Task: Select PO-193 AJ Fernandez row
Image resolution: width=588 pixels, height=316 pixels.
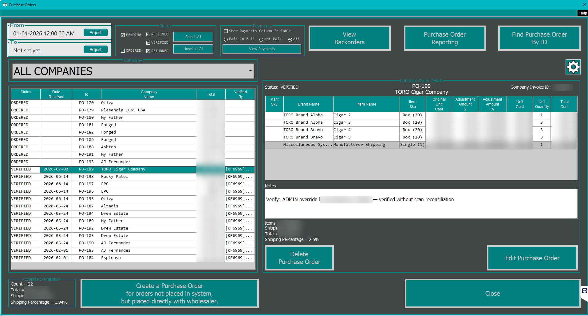Action: [x=133, y=162]
